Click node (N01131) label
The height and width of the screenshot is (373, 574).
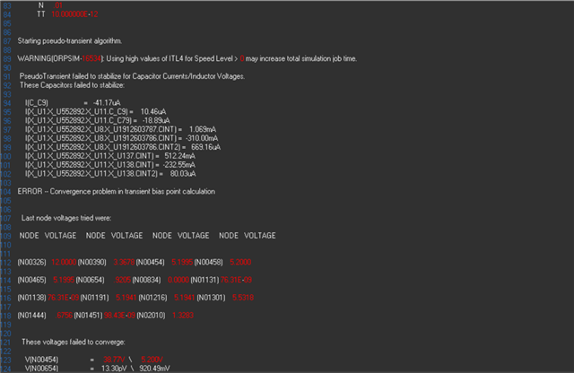204,280
